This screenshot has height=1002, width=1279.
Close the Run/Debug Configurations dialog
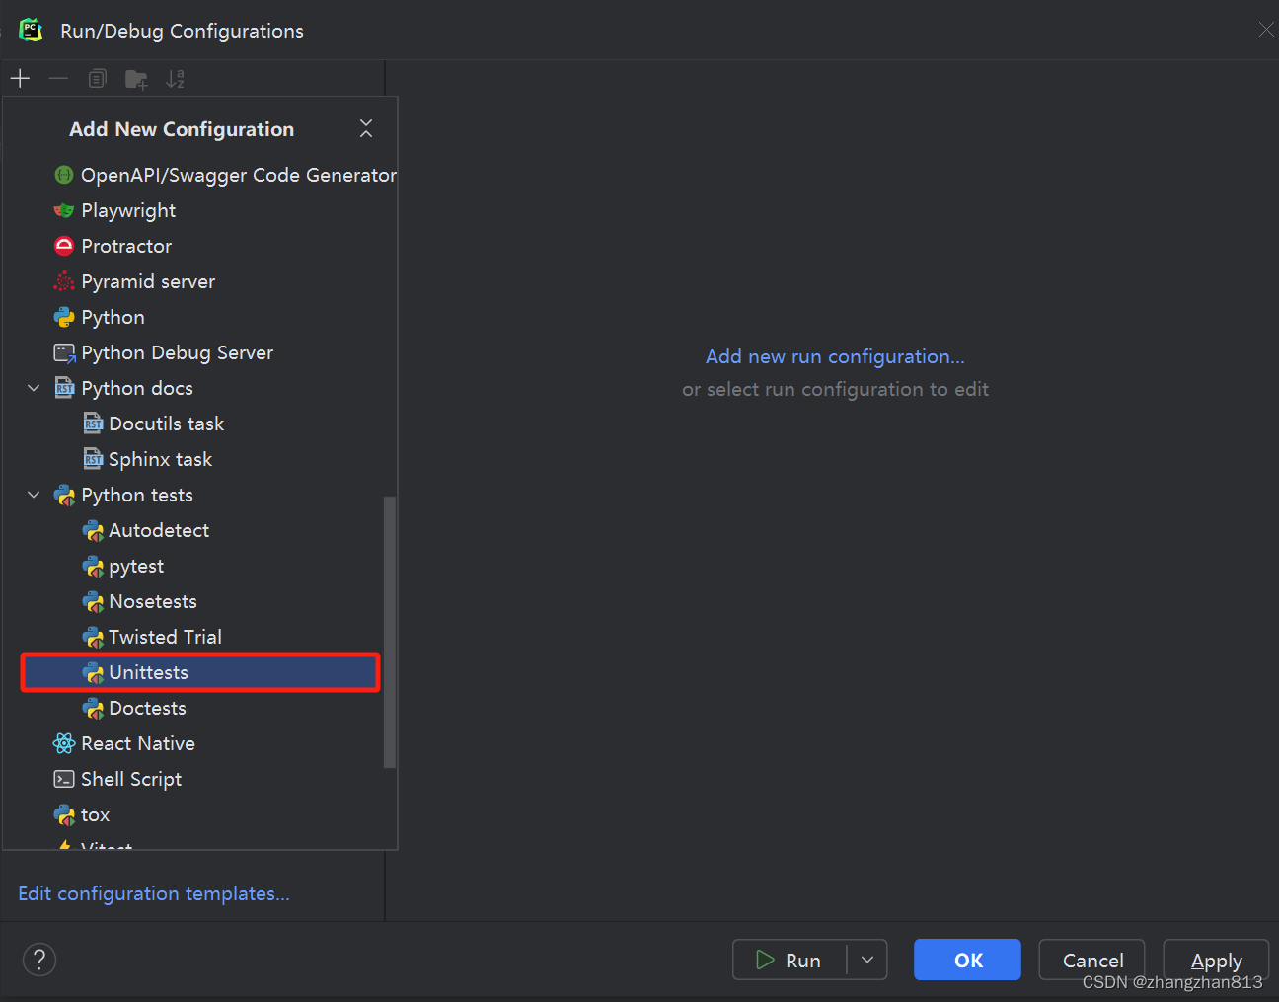pos(1266,30)
